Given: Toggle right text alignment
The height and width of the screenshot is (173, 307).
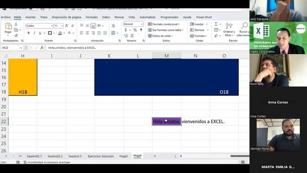Looking at the screenshot, I should coord(93,33).
